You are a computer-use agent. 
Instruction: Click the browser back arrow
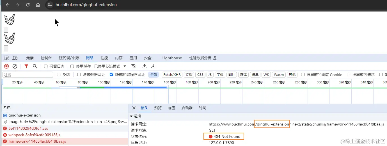pyautogui.click(x=8, y=5)
